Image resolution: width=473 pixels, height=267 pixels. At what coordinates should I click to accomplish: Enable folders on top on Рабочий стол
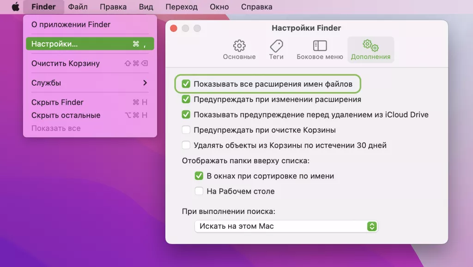199,191
